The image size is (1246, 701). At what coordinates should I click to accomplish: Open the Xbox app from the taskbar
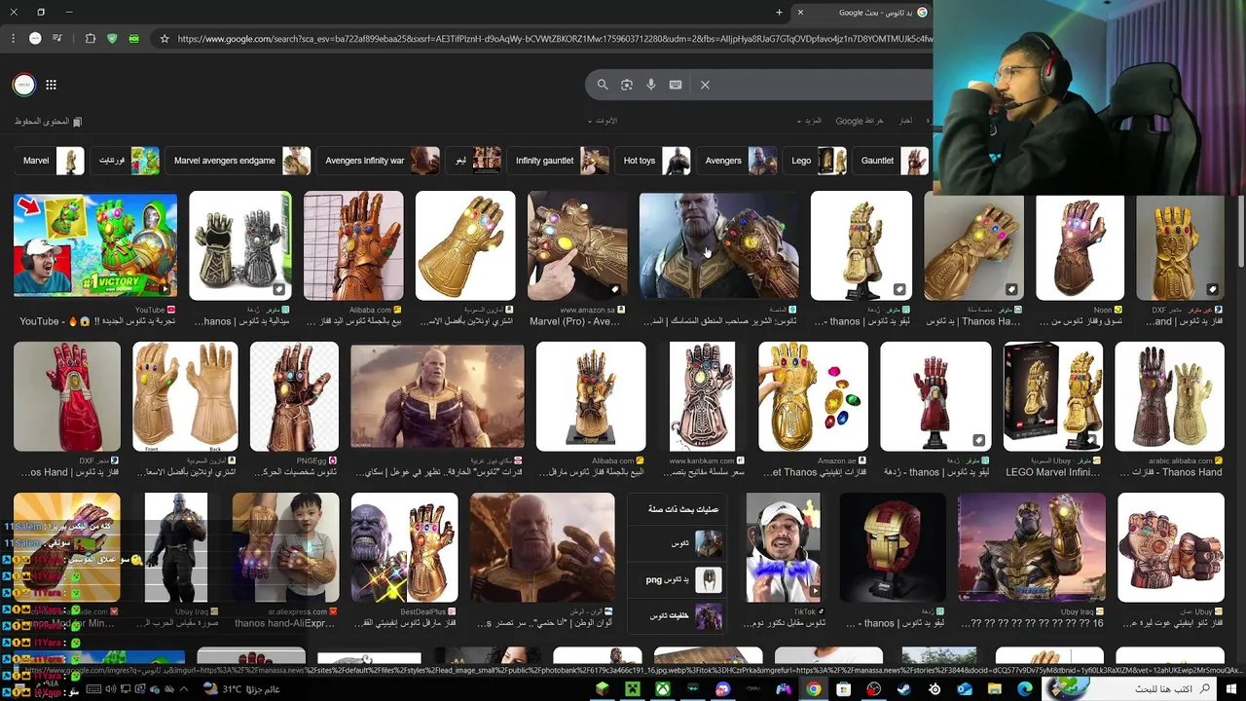click(663, 689)
